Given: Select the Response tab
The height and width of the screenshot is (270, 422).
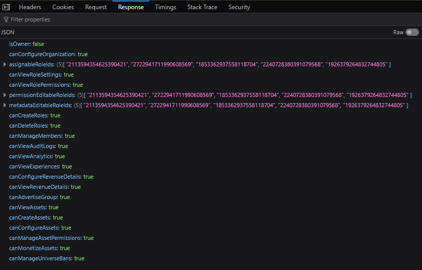Looking at the screenshot, I should click(131, 7).
